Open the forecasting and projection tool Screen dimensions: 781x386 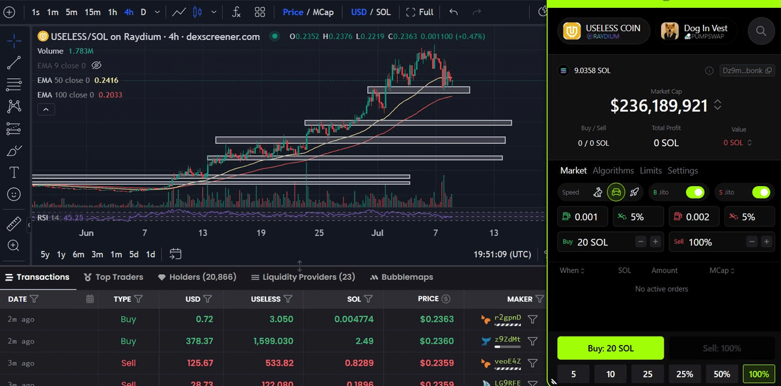14,128
